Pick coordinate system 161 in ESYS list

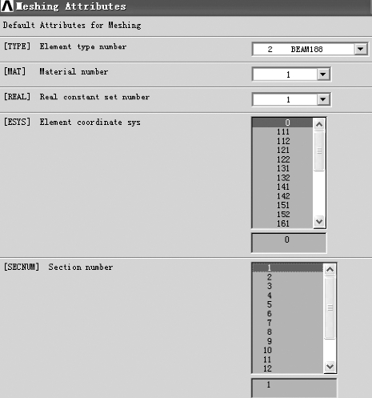tap(282, 223)
